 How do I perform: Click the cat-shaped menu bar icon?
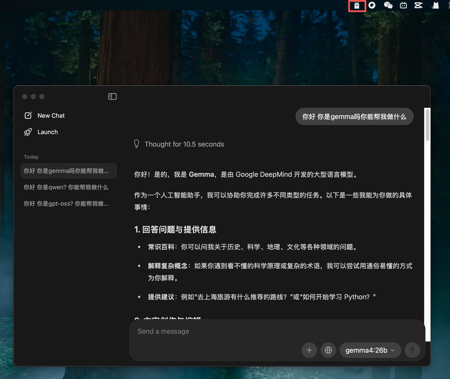pos(435,5)
